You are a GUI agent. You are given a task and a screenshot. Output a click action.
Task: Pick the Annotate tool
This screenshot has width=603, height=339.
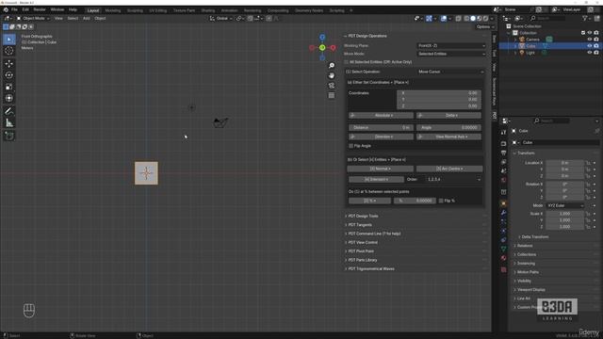click(x=9, y=111)
